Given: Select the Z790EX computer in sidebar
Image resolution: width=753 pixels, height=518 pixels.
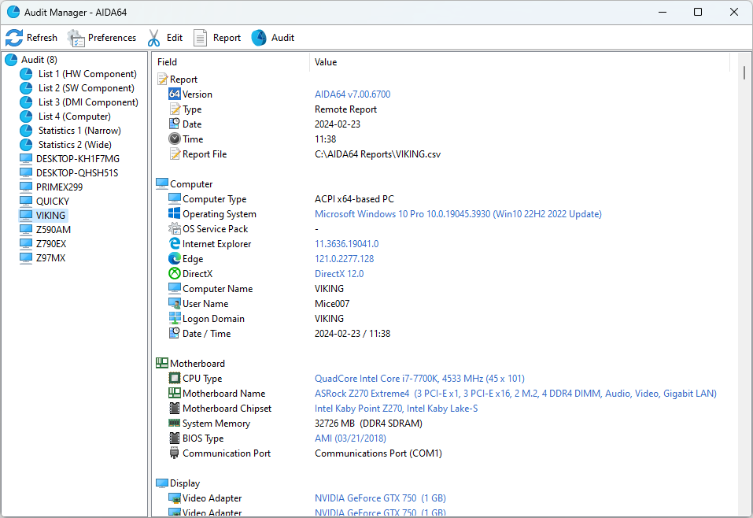Looking at the screenshot, I should coord(51,244).
